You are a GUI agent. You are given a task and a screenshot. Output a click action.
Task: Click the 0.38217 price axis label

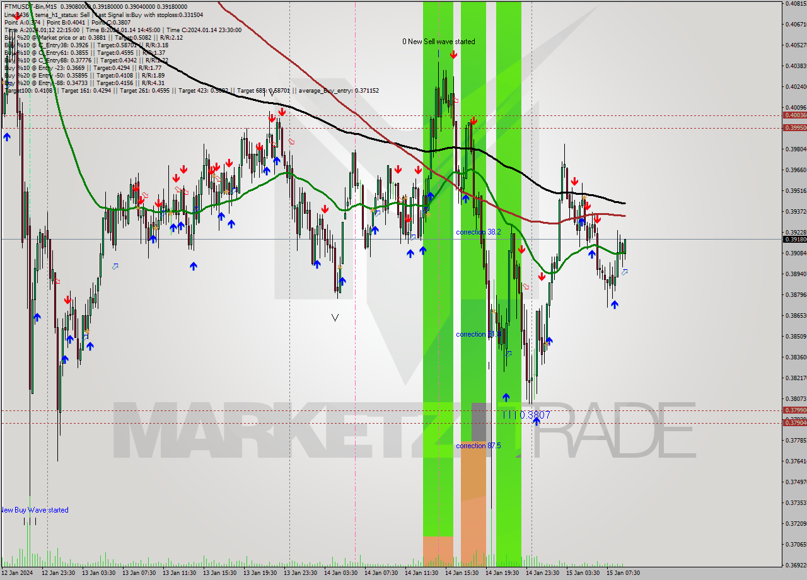(796, 378)
